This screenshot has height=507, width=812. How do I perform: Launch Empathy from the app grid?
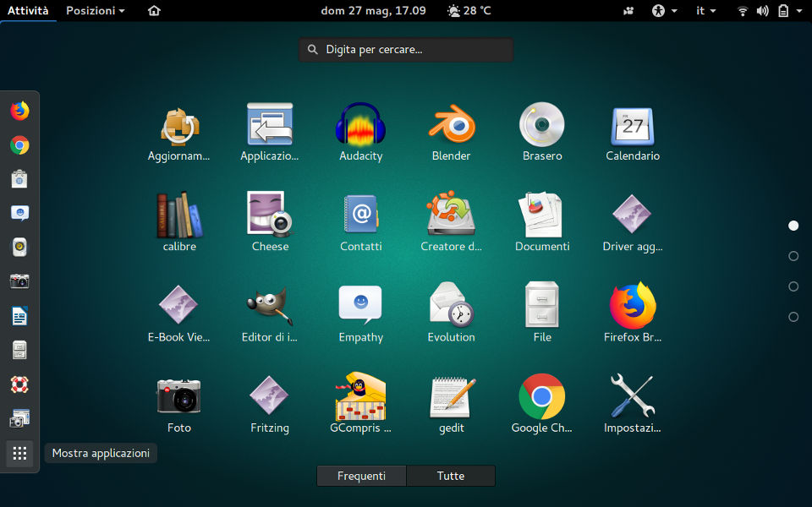[x=360, y=314]
